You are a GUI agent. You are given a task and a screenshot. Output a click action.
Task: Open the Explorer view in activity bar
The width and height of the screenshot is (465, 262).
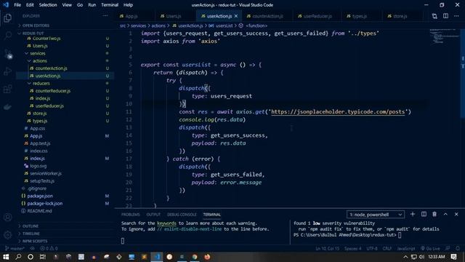[x=8, y=17]
